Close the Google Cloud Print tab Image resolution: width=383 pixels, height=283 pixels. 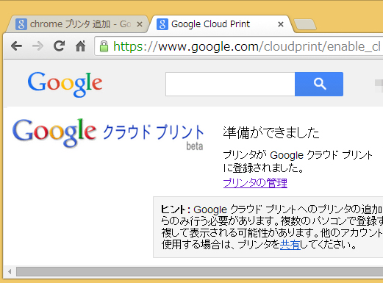281,24
